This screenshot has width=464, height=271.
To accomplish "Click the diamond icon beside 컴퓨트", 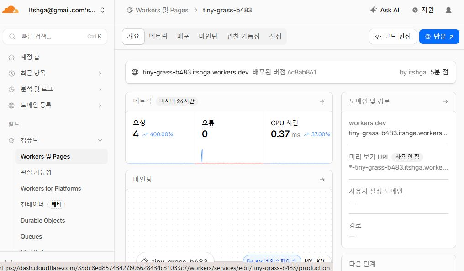I will (x=11, y=140).
